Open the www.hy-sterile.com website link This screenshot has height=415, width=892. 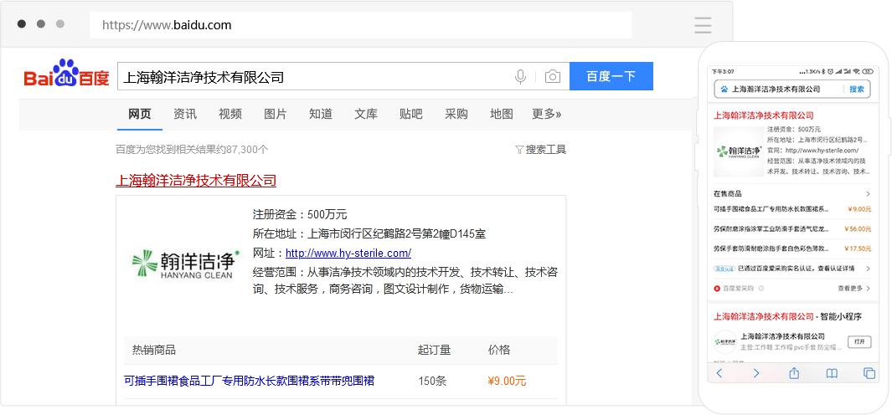[348, 253]
